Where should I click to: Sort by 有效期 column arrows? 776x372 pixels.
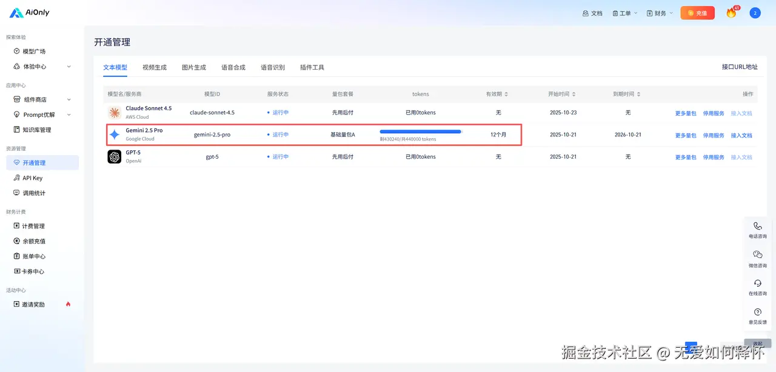tap(506, 95)
